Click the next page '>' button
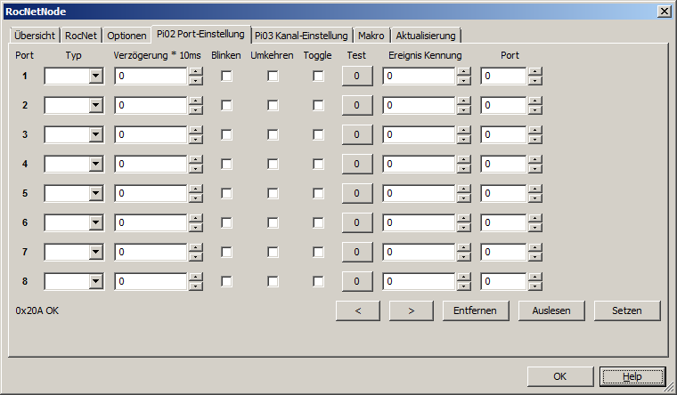Screen dimensions: 677x395 point(412,310)
